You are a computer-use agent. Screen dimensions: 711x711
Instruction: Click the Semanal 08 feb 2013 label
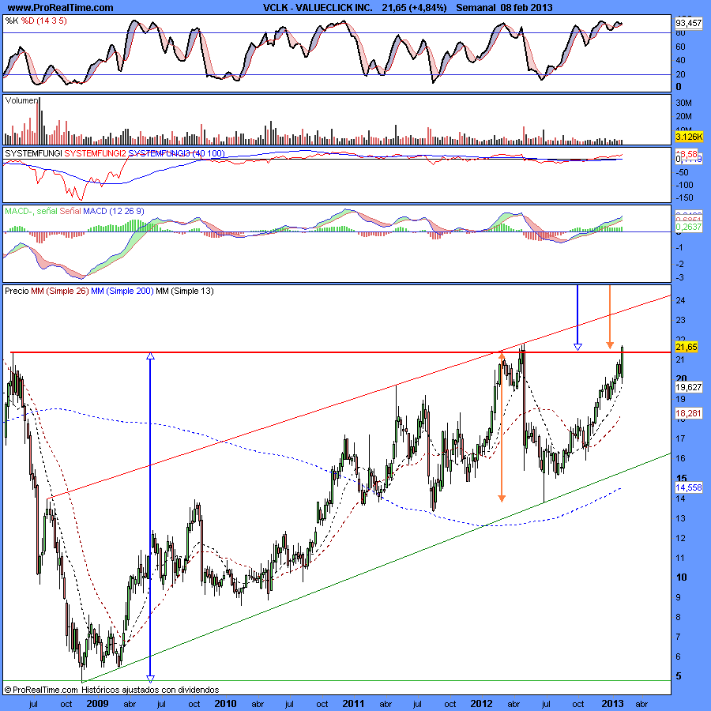pos(504,7)
